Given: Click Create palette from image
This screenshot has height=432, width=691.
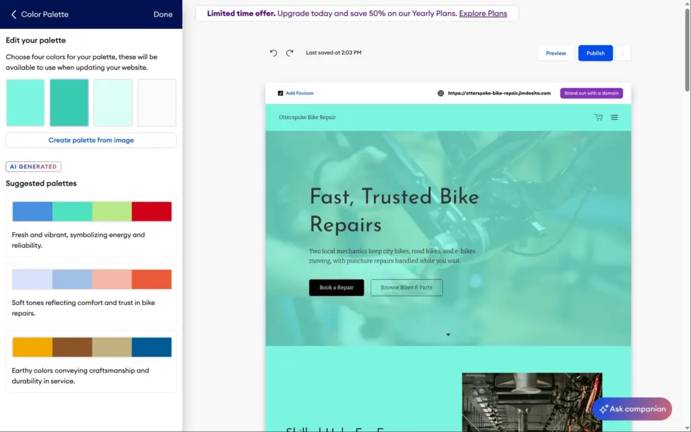Looking at the screenshot, I should click(91, 140).
